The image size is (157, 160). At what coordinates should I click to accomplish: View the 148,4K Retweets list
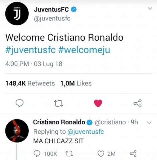pos(30,83)
